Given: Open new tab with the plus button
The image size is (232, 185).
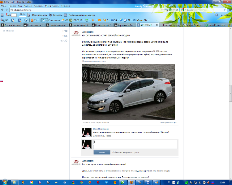Looking at the screenshot, I should point(230,25).
